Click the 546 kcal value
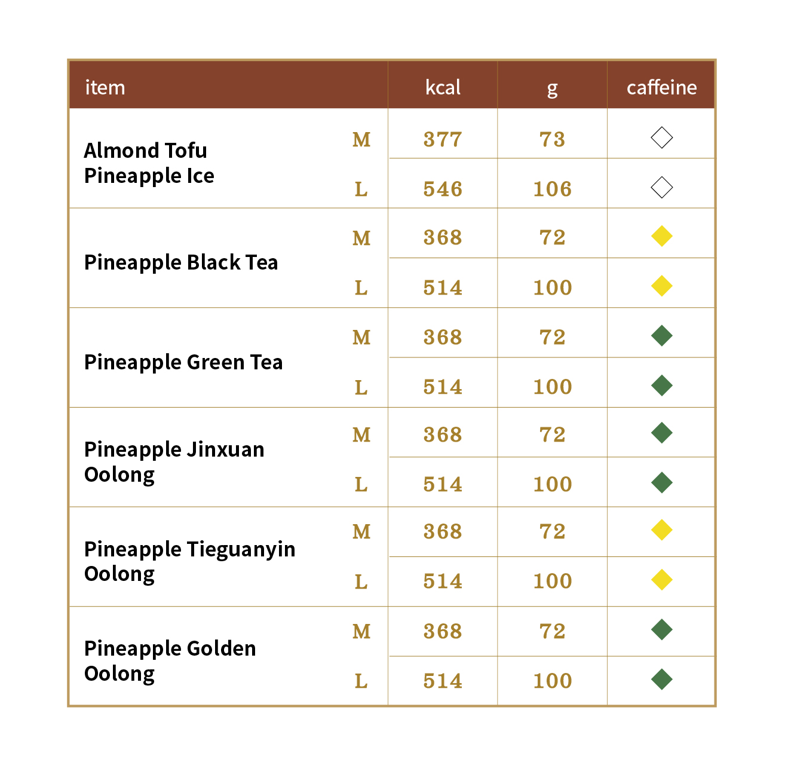Screen dimensions: 785x765 [x=443, y=189]
